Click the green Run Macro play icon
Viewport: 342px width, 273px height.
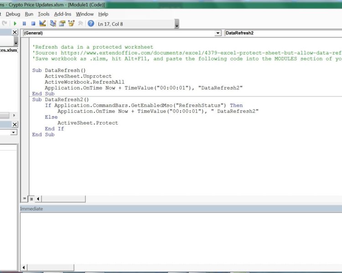click(x=15, y=24)
